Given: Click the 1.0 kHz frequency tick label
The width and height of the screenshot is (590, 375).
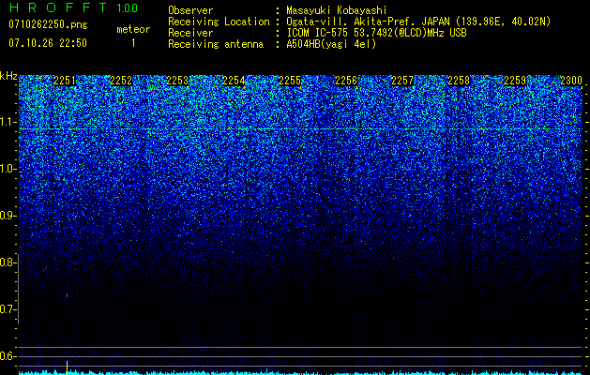Looking at the screenshot, I should pyautogui.click(x=7, y=169).
